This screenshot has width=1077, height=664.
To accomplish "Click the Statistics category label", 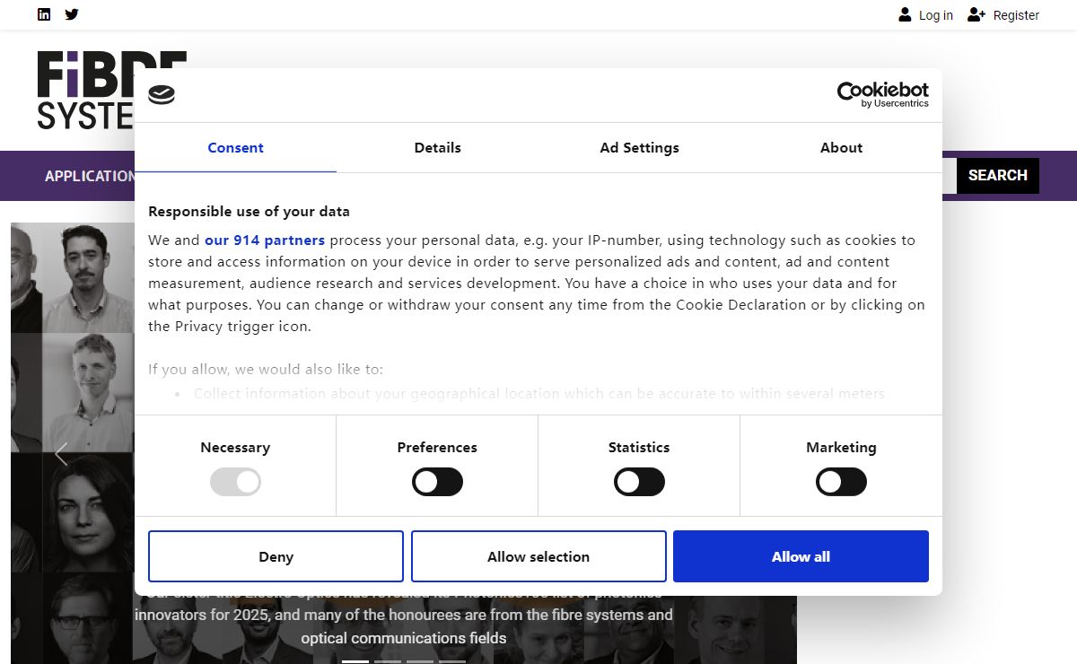I will (x=639, y=447).
